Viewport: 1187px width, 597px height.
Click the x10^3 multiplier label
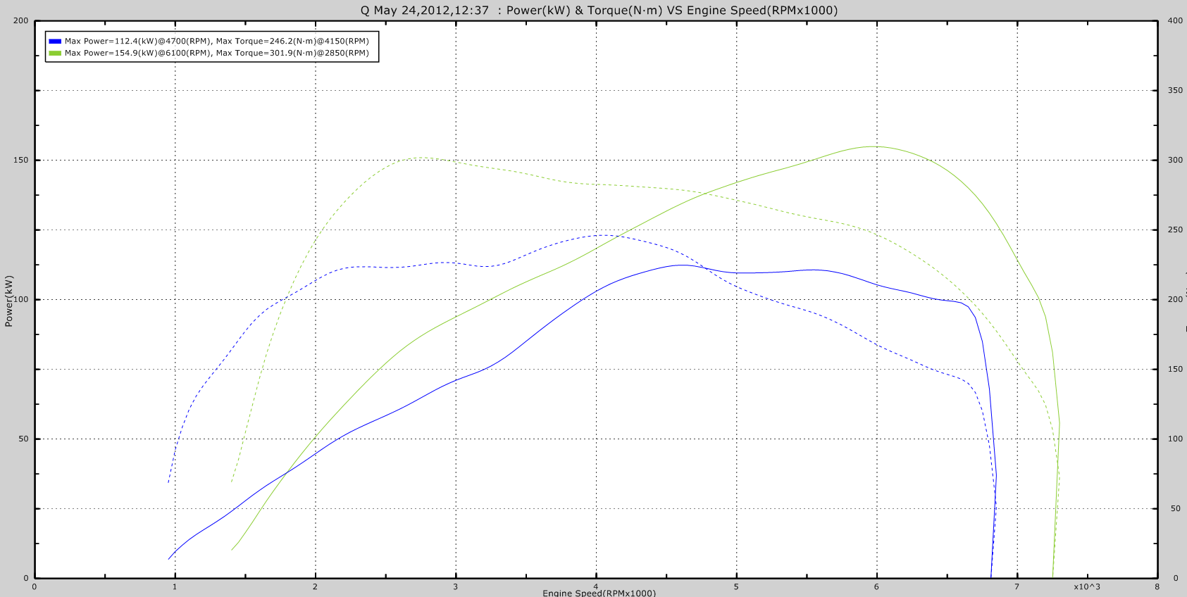(1086, 586)
